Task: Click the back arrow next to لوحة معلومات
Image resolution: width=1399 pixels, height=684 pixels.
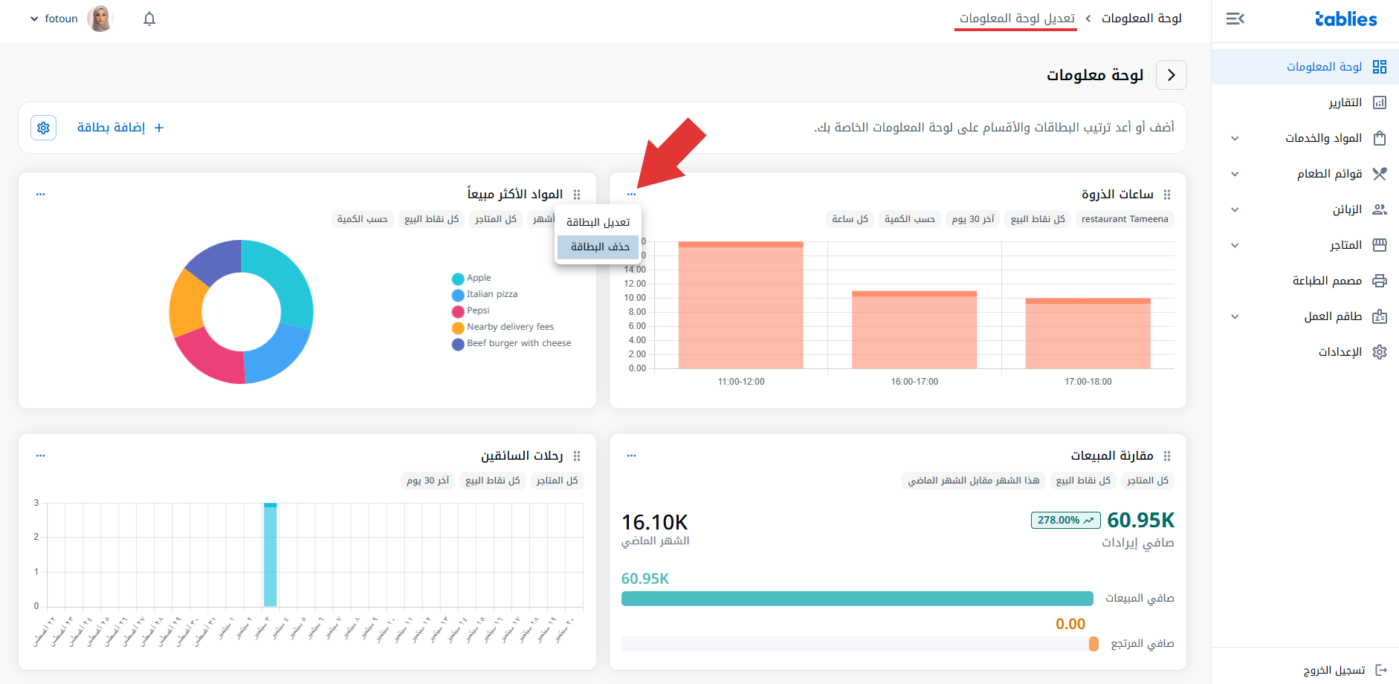Action: pos(1172,75)
